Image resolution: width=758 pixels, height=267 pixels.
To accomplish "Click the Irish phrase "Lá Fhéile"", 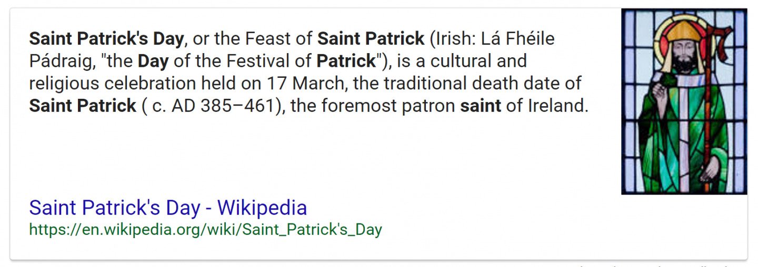I will click(x=516, y=39).
